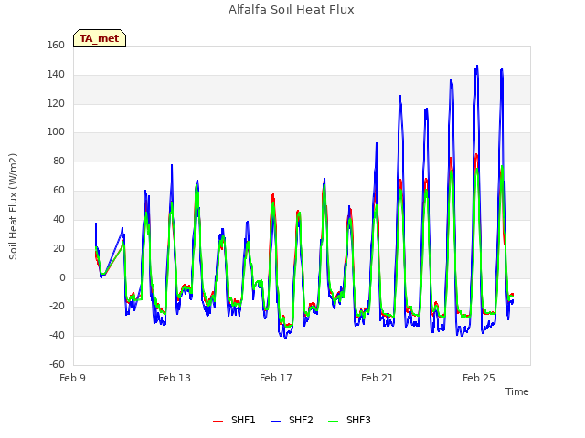Click the 140 y-axis tick label

click(x=56, y=75)
